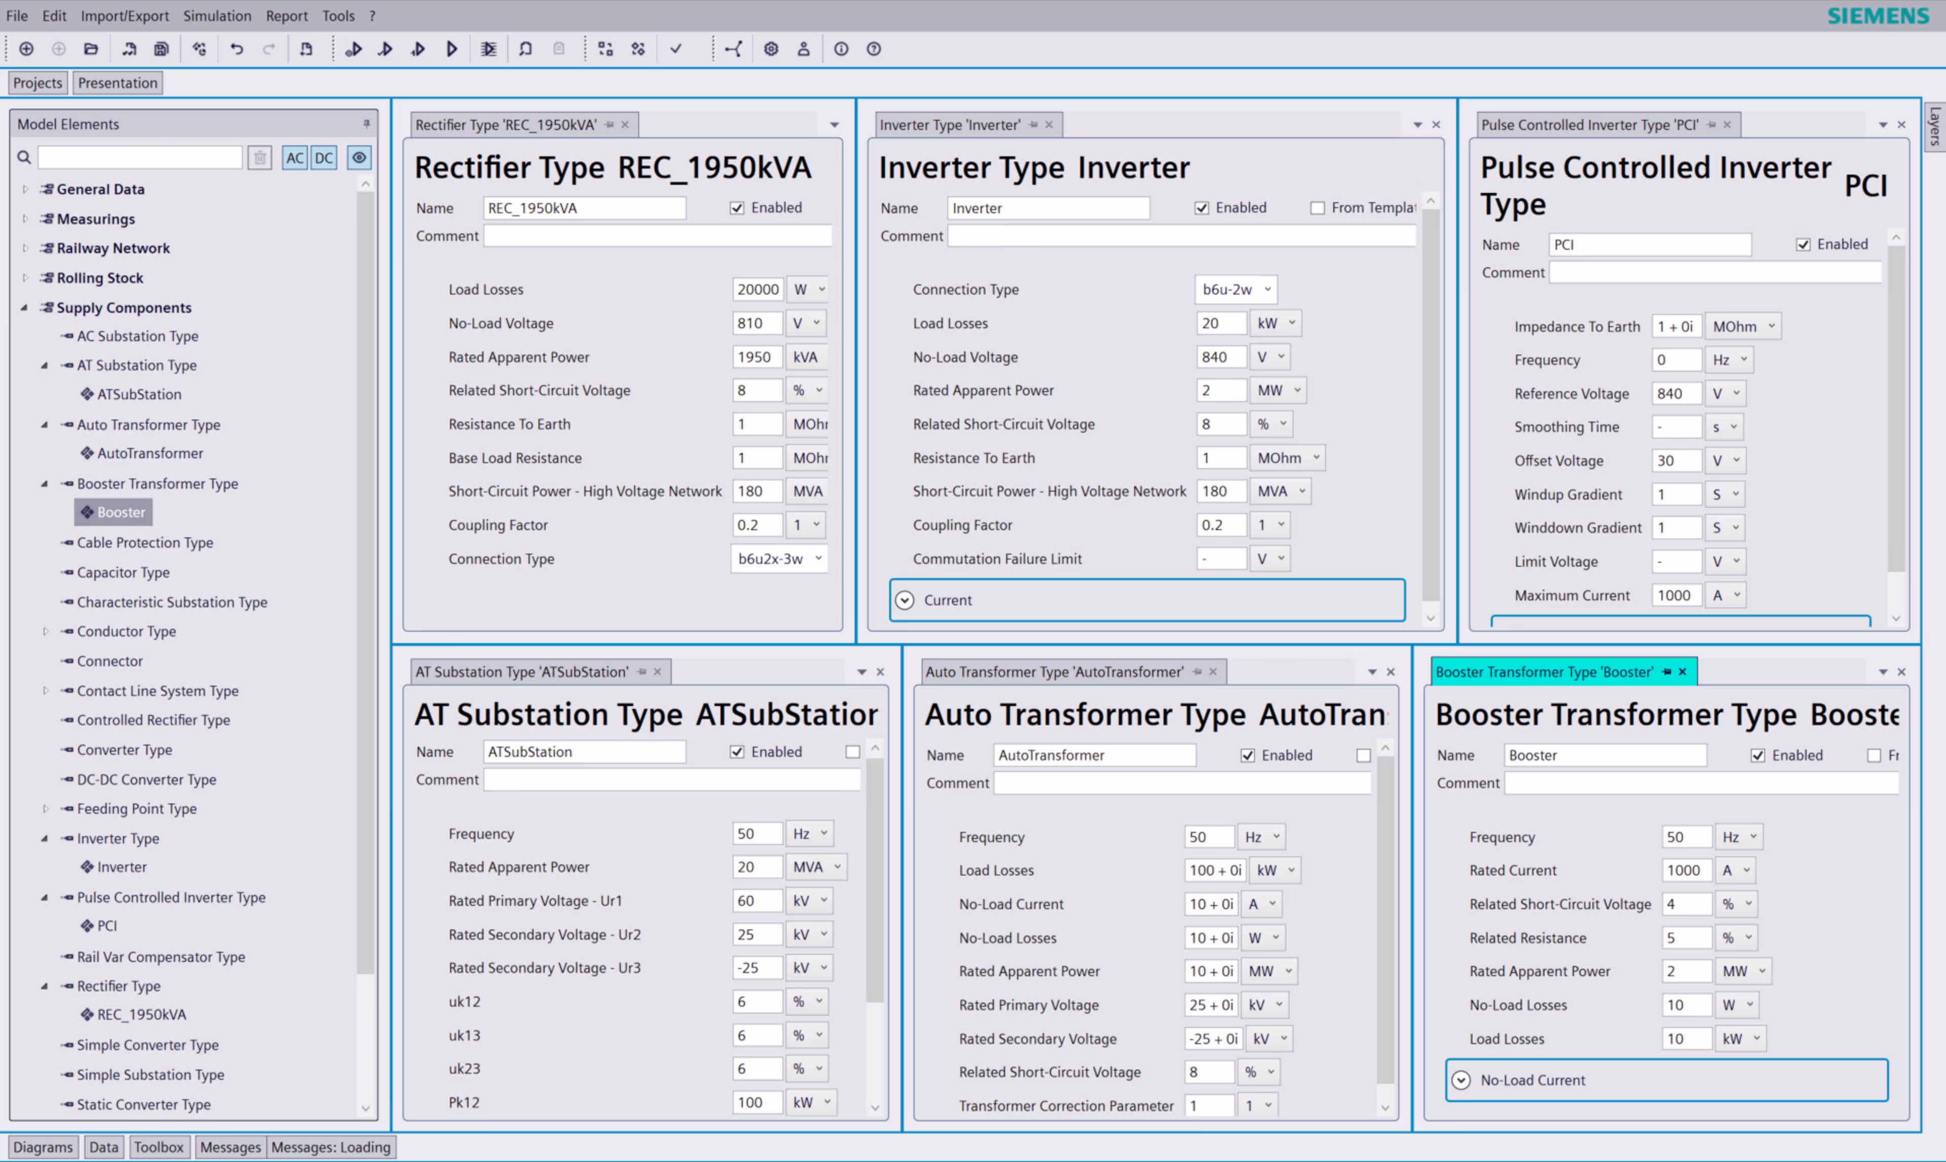Image resolution: width=1946 pixels, height=1162 pixels.
Task: Switch to the Presentation tab
Action: pos(118,83)
